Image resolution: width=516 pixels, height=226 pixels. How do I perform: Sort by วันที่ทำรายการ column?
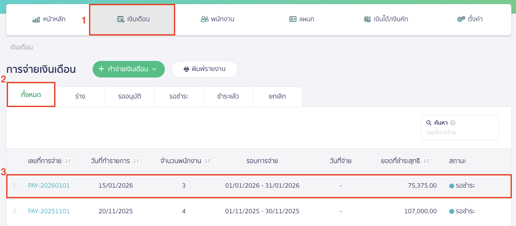(136, 161)
